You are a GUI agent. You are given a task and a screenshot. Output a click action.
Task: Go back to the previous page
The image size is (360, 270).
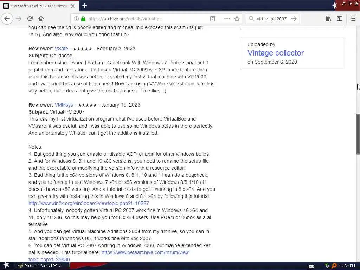tap(7, 19)
